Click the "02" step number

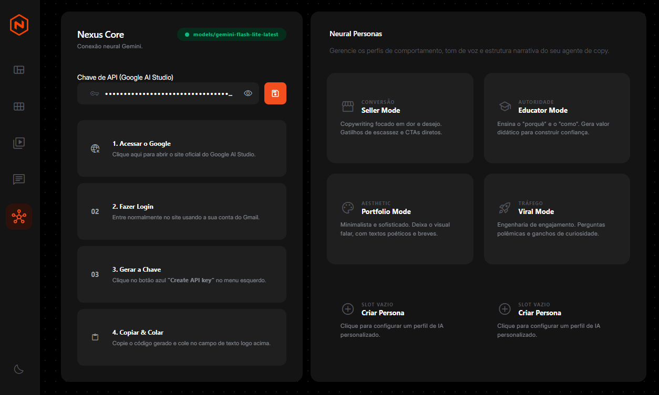pyautogui.click(x=95, y=211)
